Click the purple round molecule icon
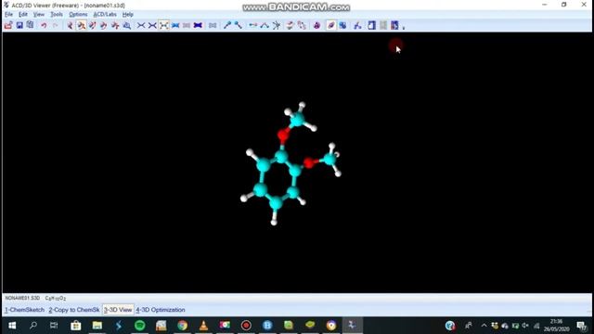The image size is (594, 334). coord(316,25)
